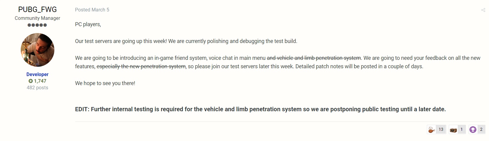Screen dimensions: 489x141
Task: Click the purple trophy reaction icon
Action: [473, 130]
